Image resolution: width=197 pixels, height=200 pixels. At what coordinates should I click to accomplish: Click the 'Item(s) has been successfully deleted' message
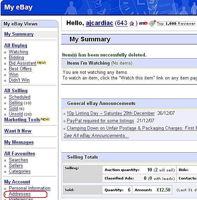click(x=104, y=55)
